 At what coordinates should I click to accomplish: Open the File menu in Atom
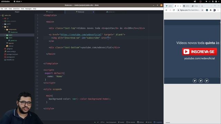[x=2, y=9]
